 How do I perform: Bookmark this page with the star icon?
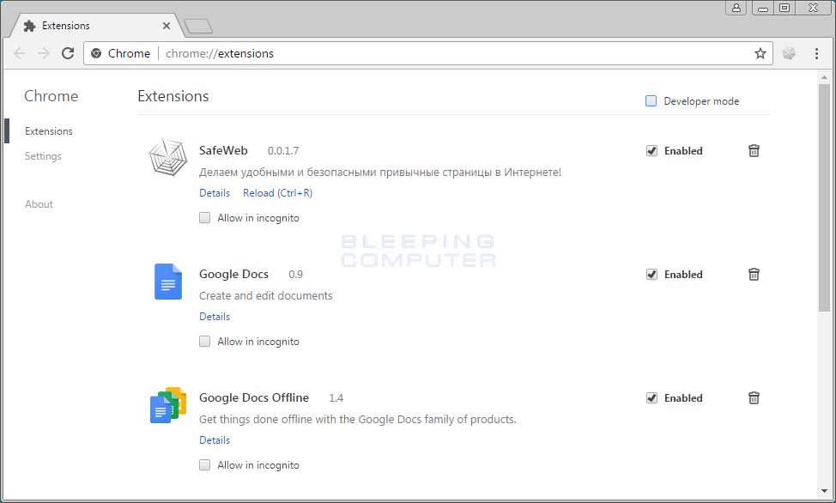pos(760,53)
